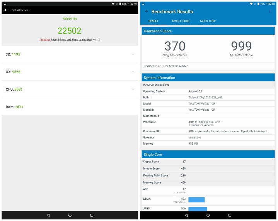Tap the Detail Score title
Screen dimensions: 278x221
pyautogui.click(x=20, y=10)
